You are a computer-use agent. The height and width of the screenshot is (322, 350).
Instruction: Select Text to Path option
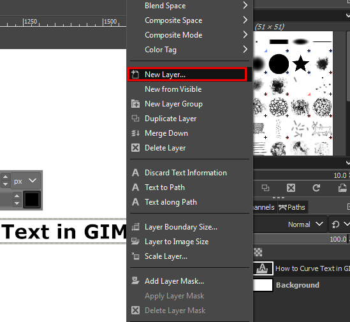(x=189, y=187)
